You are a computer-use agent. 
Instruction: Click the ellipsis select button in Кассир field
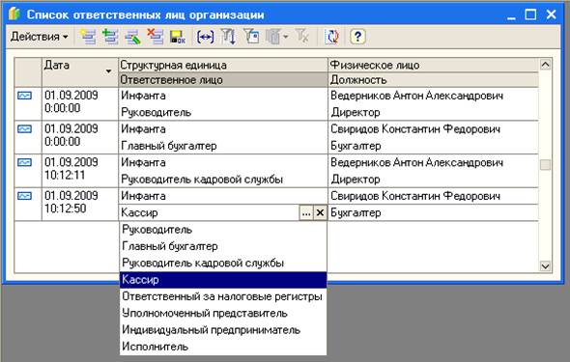coord(306,212)
